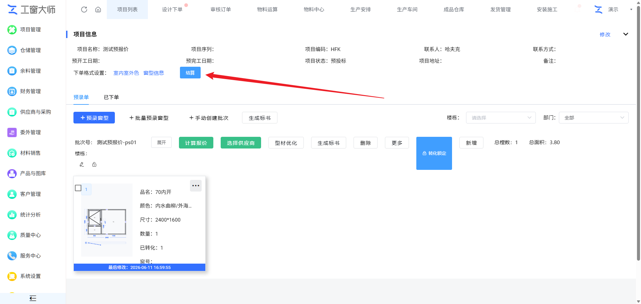This screenshot has height=304, width=641.
Task: Expand the batch with 展开 button
Action: click(162, 142)
